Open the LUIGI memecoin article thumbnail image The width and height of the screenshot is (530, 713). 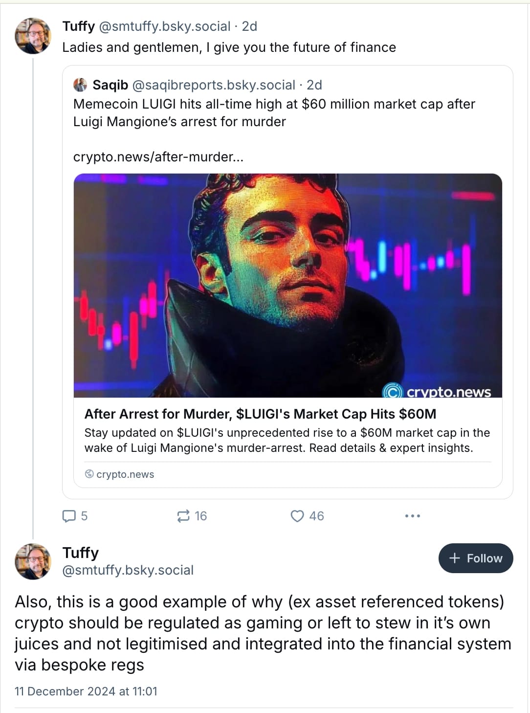tap(287, 285)
